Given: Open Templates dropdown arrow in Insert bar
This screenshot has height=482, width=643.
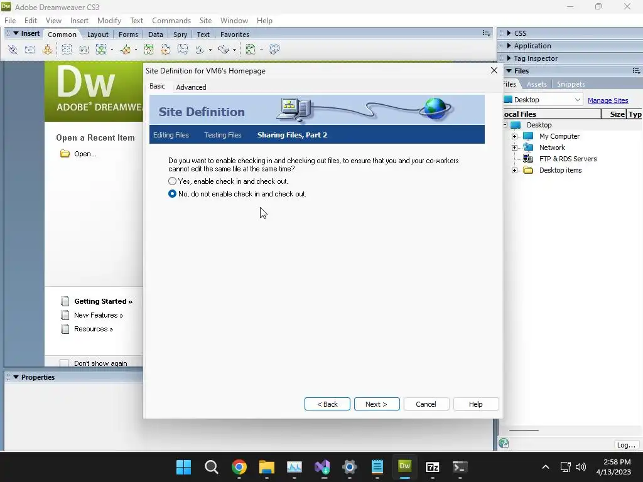Looking at the screenshot, I should click(x=261, y=50).
